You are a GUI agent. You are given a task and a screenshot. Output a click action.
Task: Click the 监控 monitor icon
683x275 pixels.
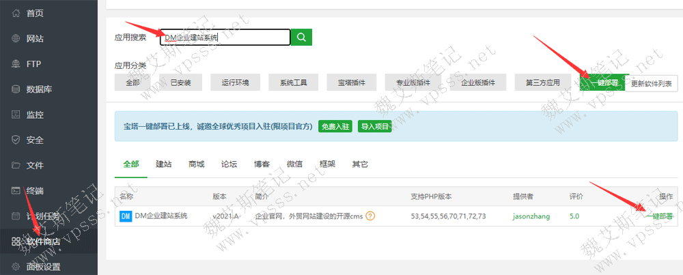(16, 115)
